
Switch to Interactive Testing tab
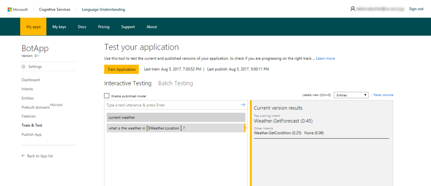(x=128, y=83)
